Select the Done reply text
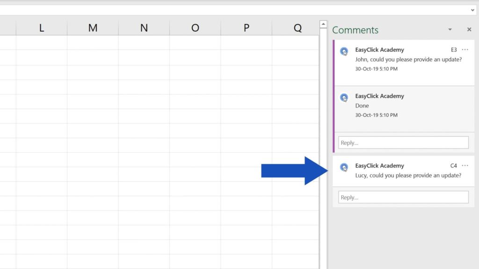Screen dimensions: 479x269 pyautogui.click(x=362, y=106)
